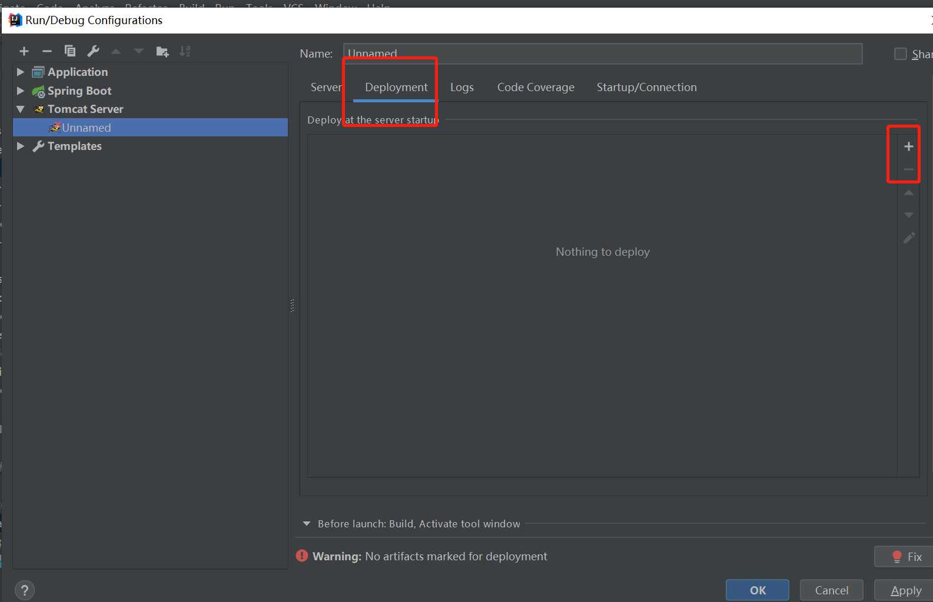This screenshot has height=602, width=933.
Task: Sort configurations alphabetically
Action: 185,51
